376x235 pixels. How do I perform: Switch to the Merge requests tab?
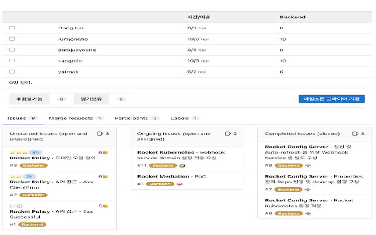click(x=72, y=118)
